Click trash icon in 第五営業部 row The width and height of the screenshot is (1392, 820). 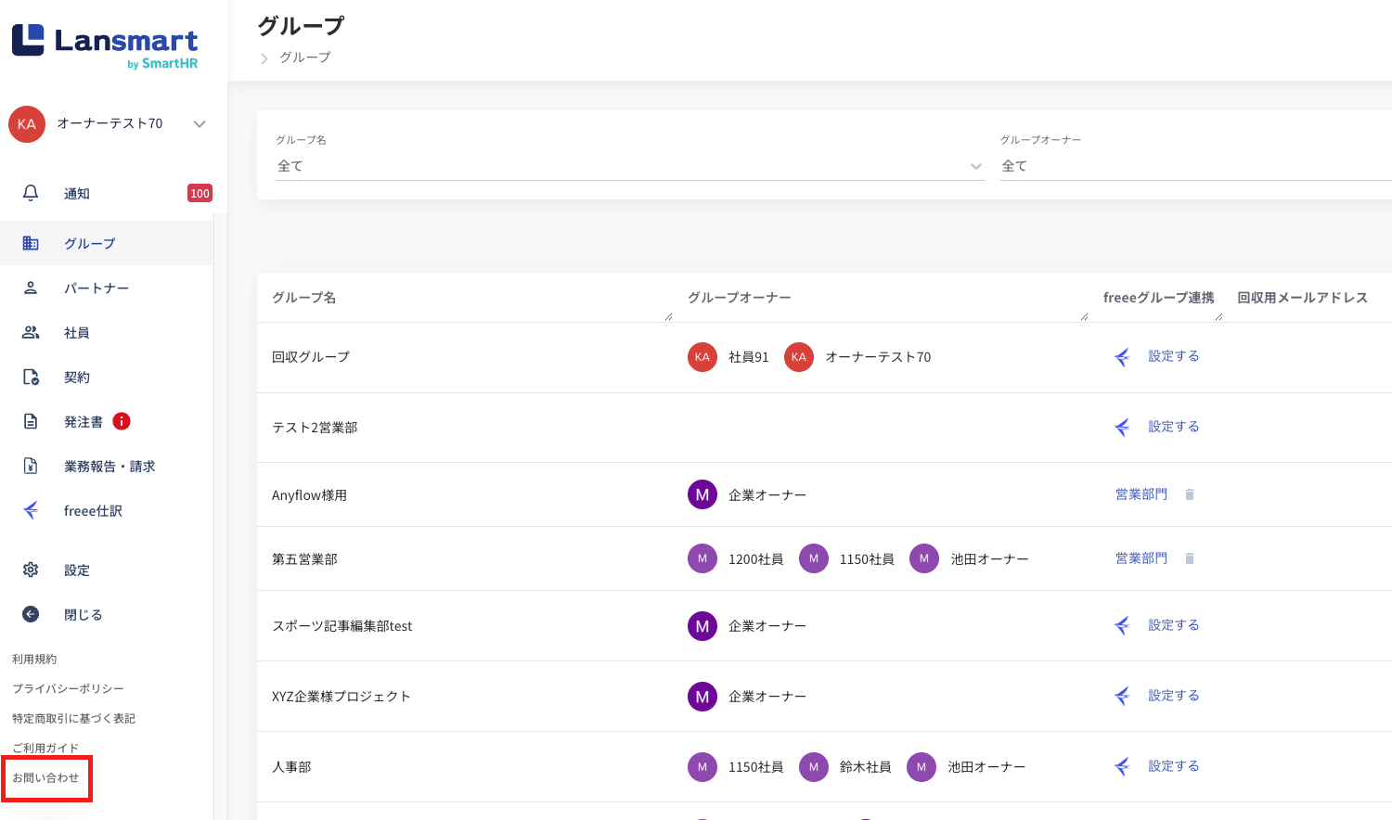1190,558
